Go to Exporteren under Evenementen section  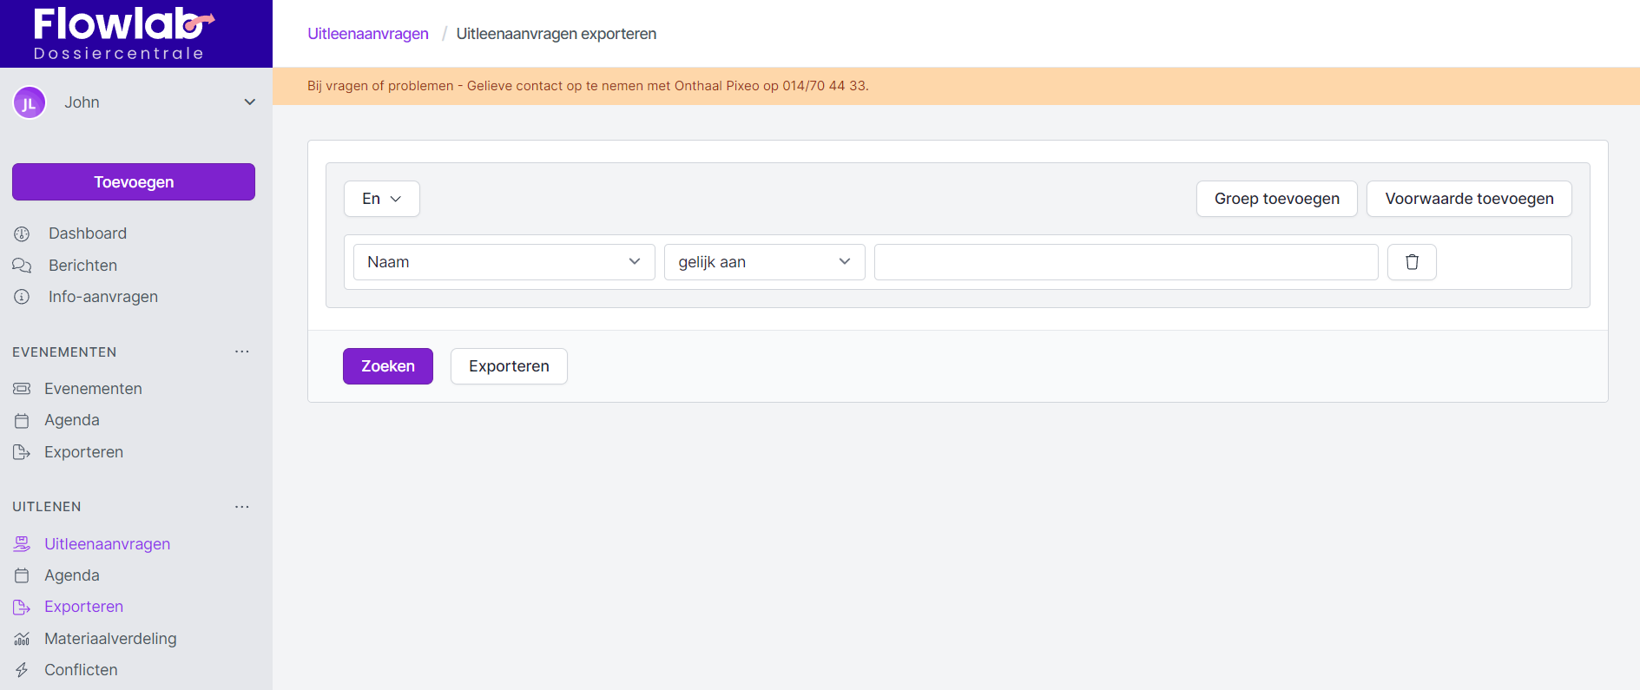pos(83,452)
